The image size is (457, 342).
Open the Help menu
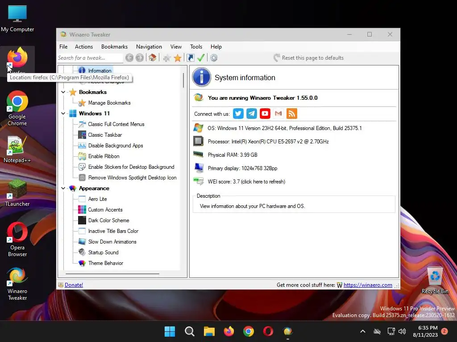tap(216, 46)
